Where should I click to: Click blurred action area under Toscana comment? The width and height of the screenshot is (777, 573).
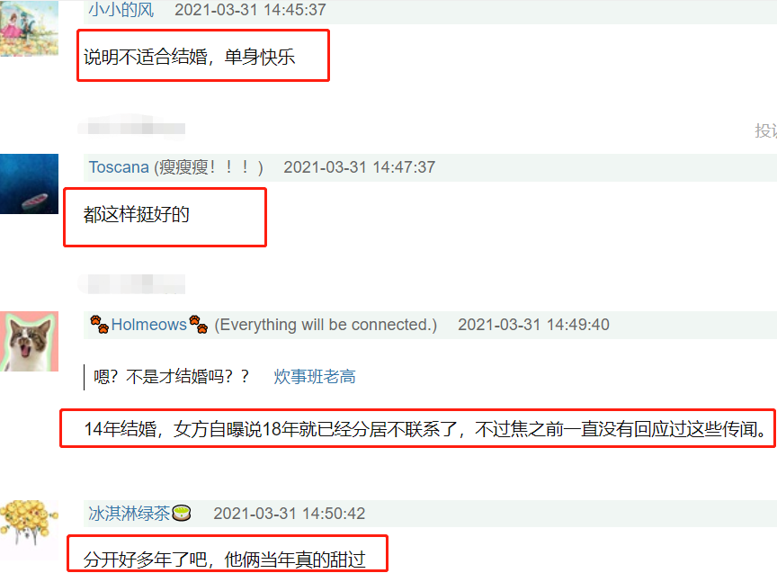131,283
